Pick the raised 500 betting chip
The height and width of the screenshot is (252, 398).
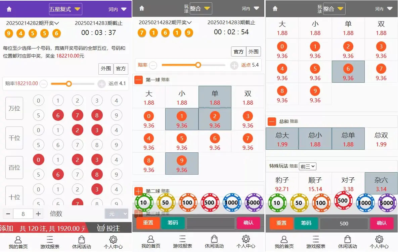343,201
